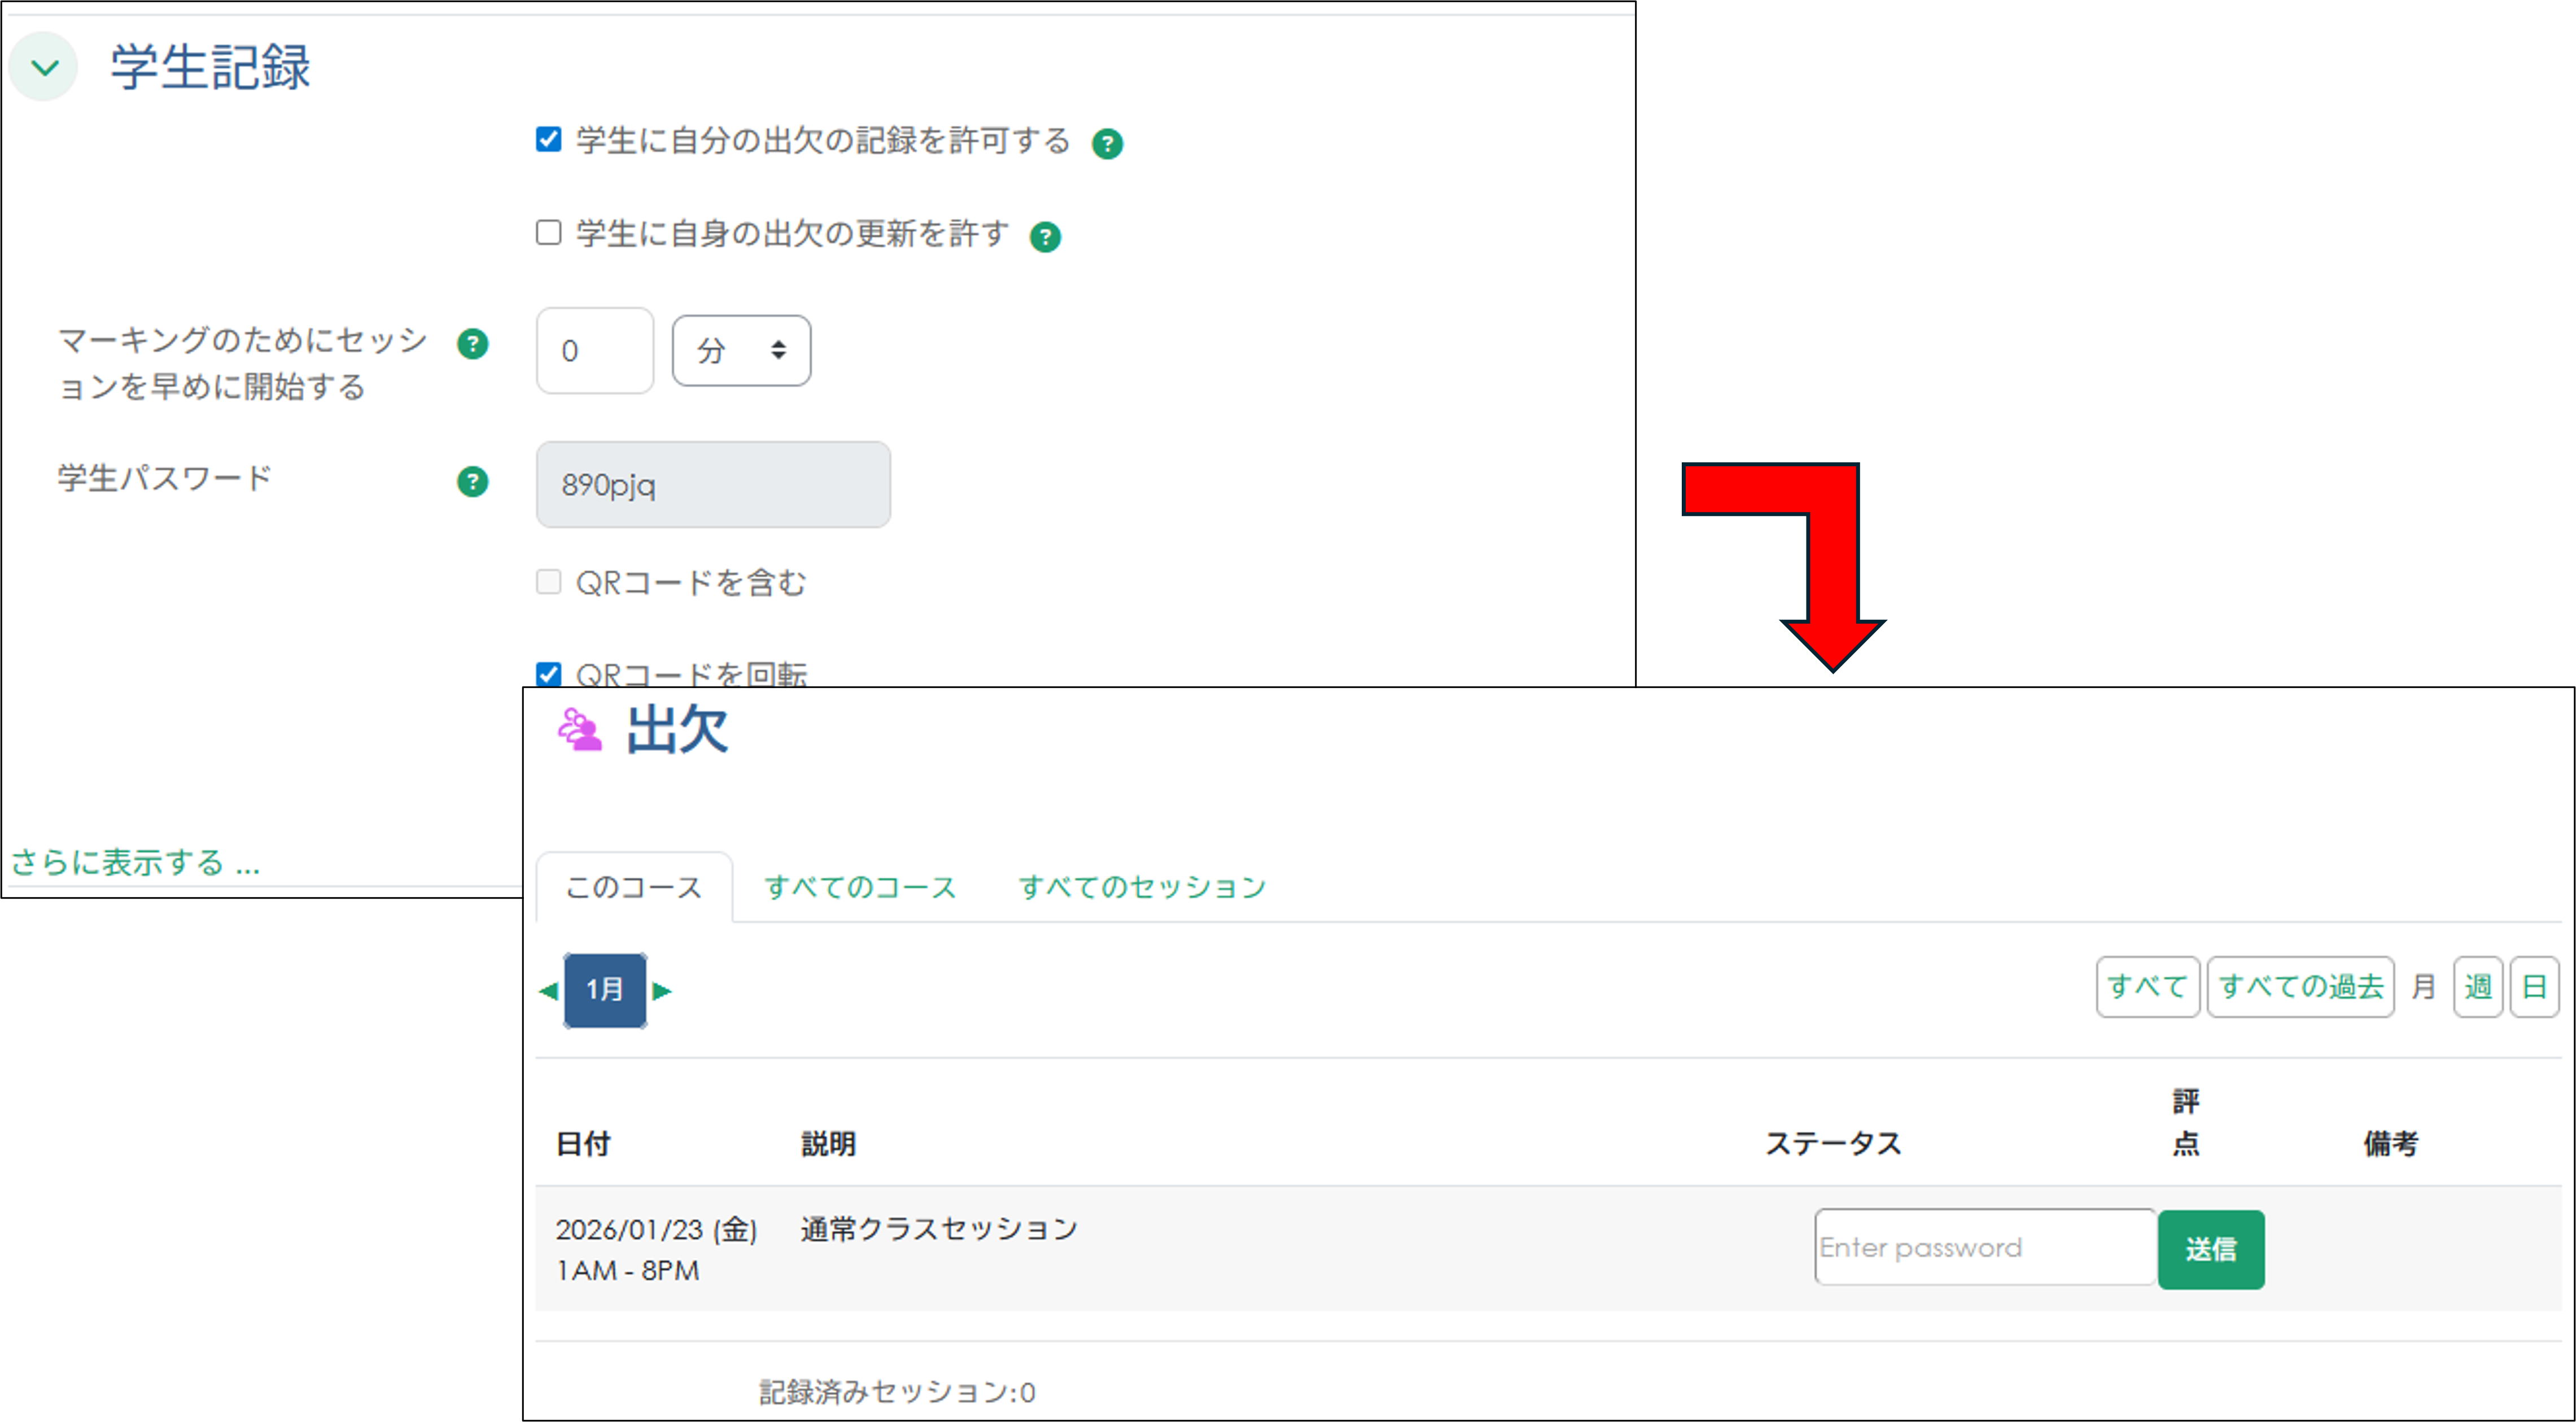Uncheck allow students to record own attendance

point(549,141)
